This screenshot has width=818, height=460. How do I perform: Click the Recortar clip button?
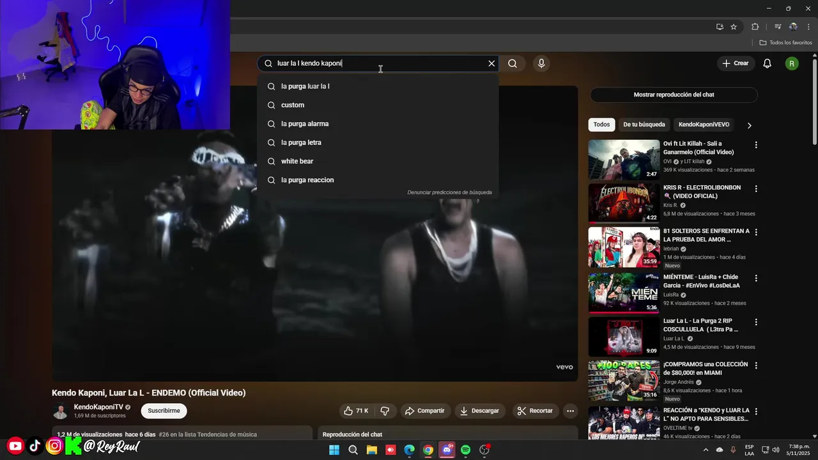[x=536, y=411]
